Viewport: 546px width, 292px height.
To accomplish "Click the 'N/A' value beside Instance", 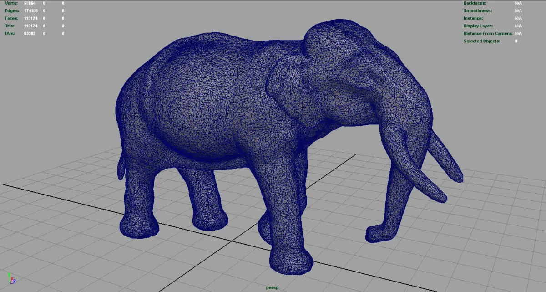I will pos(518,18).
